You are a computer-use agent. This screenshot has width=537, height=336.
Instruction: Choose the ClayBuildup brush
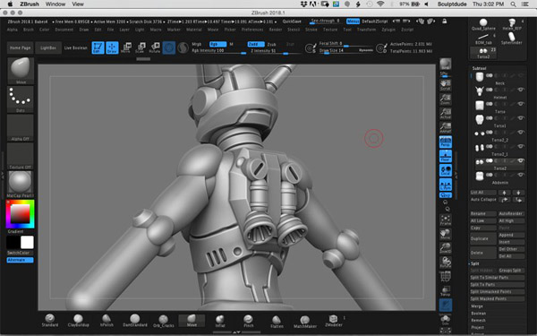[79, 320]
